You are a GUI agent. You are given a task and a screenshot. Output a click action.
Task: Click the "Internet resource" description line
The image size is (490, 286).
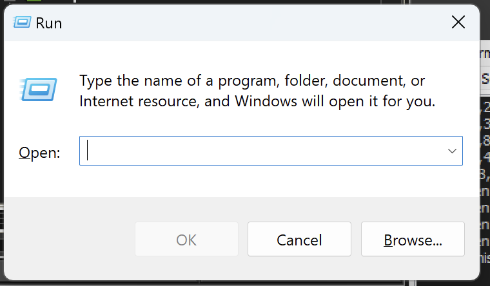tap(257, 101)
